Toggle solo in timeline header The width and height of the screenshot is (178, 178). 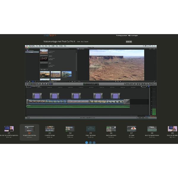(147, 86)
